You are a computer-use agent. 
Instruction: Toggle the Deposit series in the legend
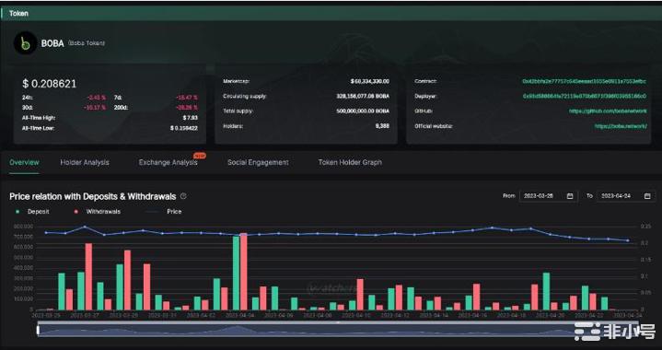pos(33,212)
